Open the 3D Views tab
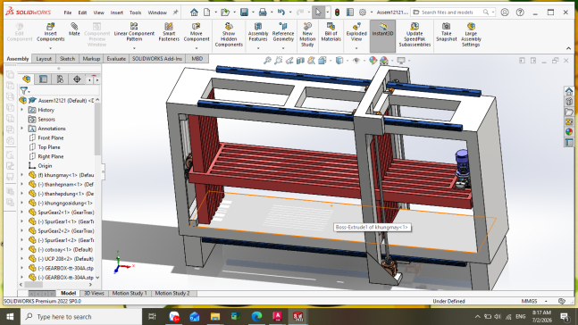Screen dimensions: 578x325 pos(94,294)
